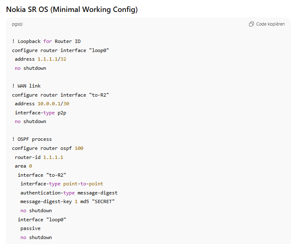
Task: Place cursor on address 1.1.1.1/32 line
Action: tap(40, 59)
